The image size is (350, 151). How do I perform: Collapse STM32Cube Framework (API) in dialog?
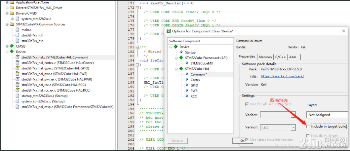[176, 58]
